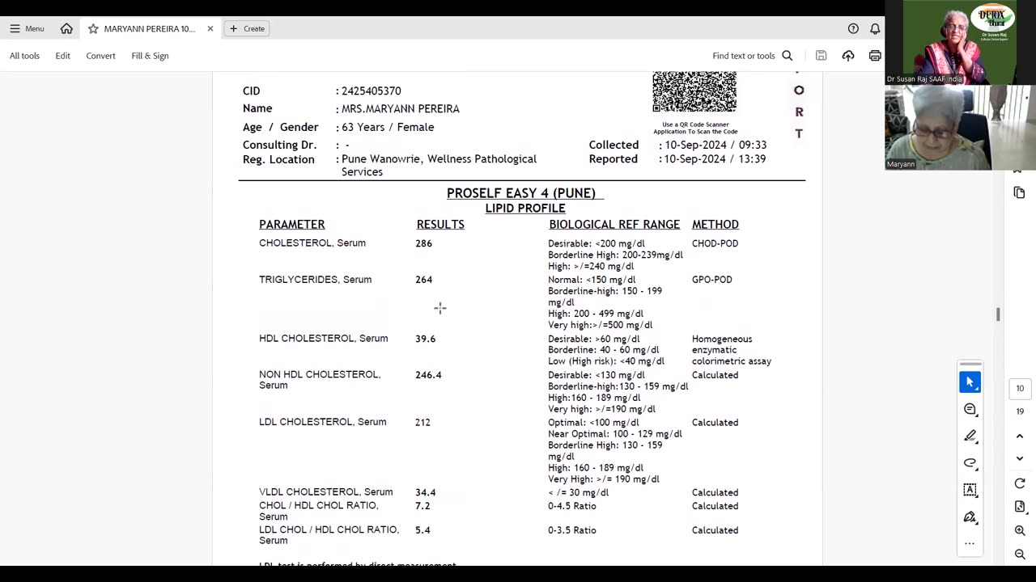Open page display settings icon
Viewport: 1036px width, 582px height.
(x=1020, y=507)
